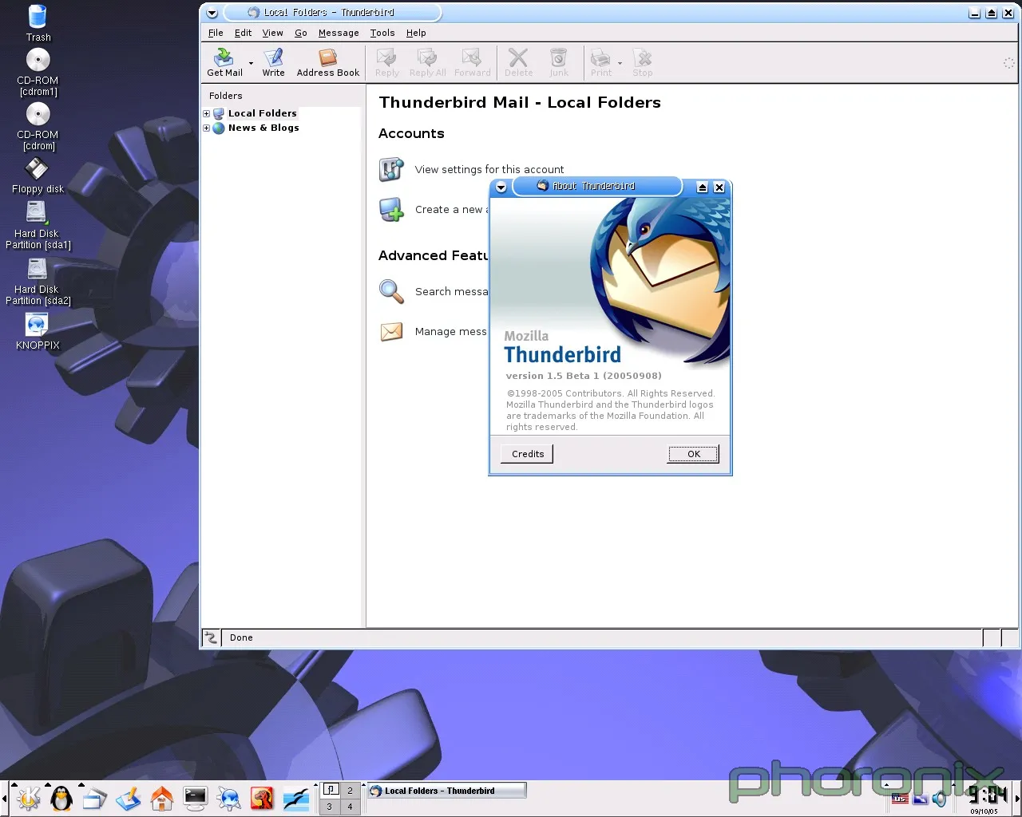This screenshot has height=817, width=1022.
Task: Click the 'Search messa…' link text
Action: tap(451, 291)
